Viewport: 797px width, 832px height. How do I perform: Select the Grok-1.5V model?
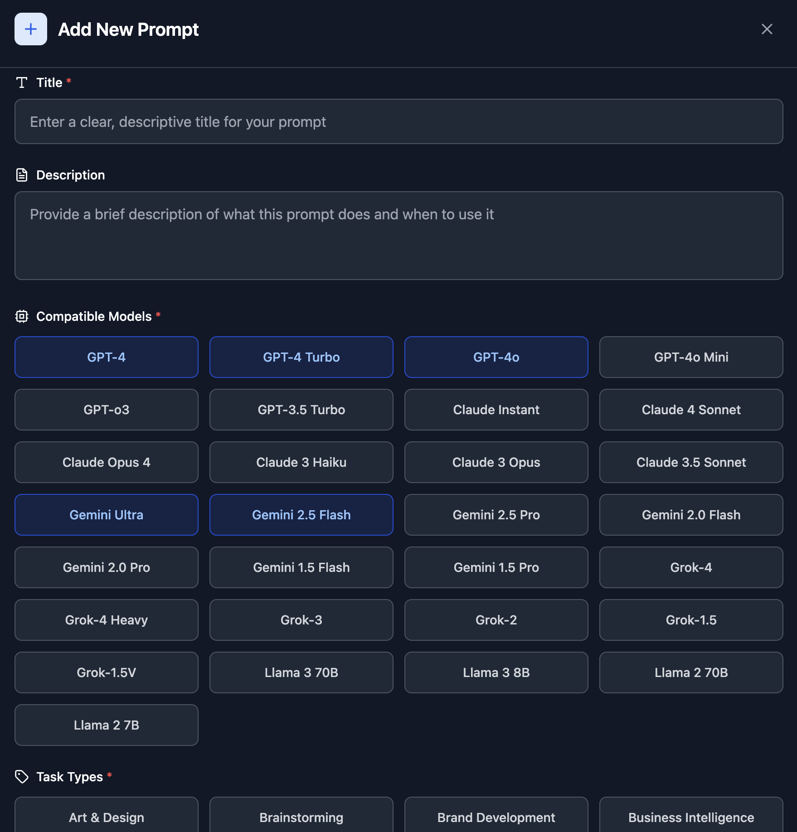pos(107,672)
